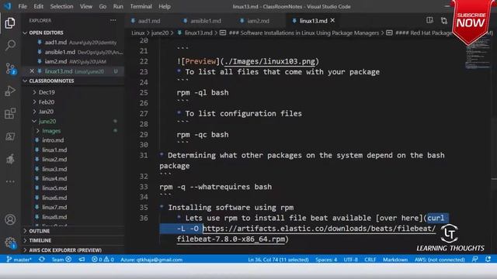This screenshot has width=497, height=279.
Task: Open the Run menu
Action: (x=118, y=6)
